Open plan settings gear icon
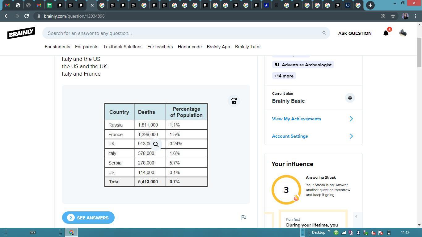This screenshot has width=422, height=237. click(x=350, y=98)
